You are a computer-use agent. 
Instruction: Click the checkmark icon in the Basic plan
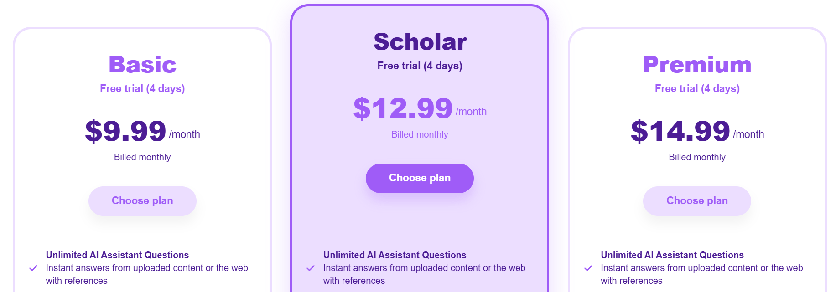33,268
